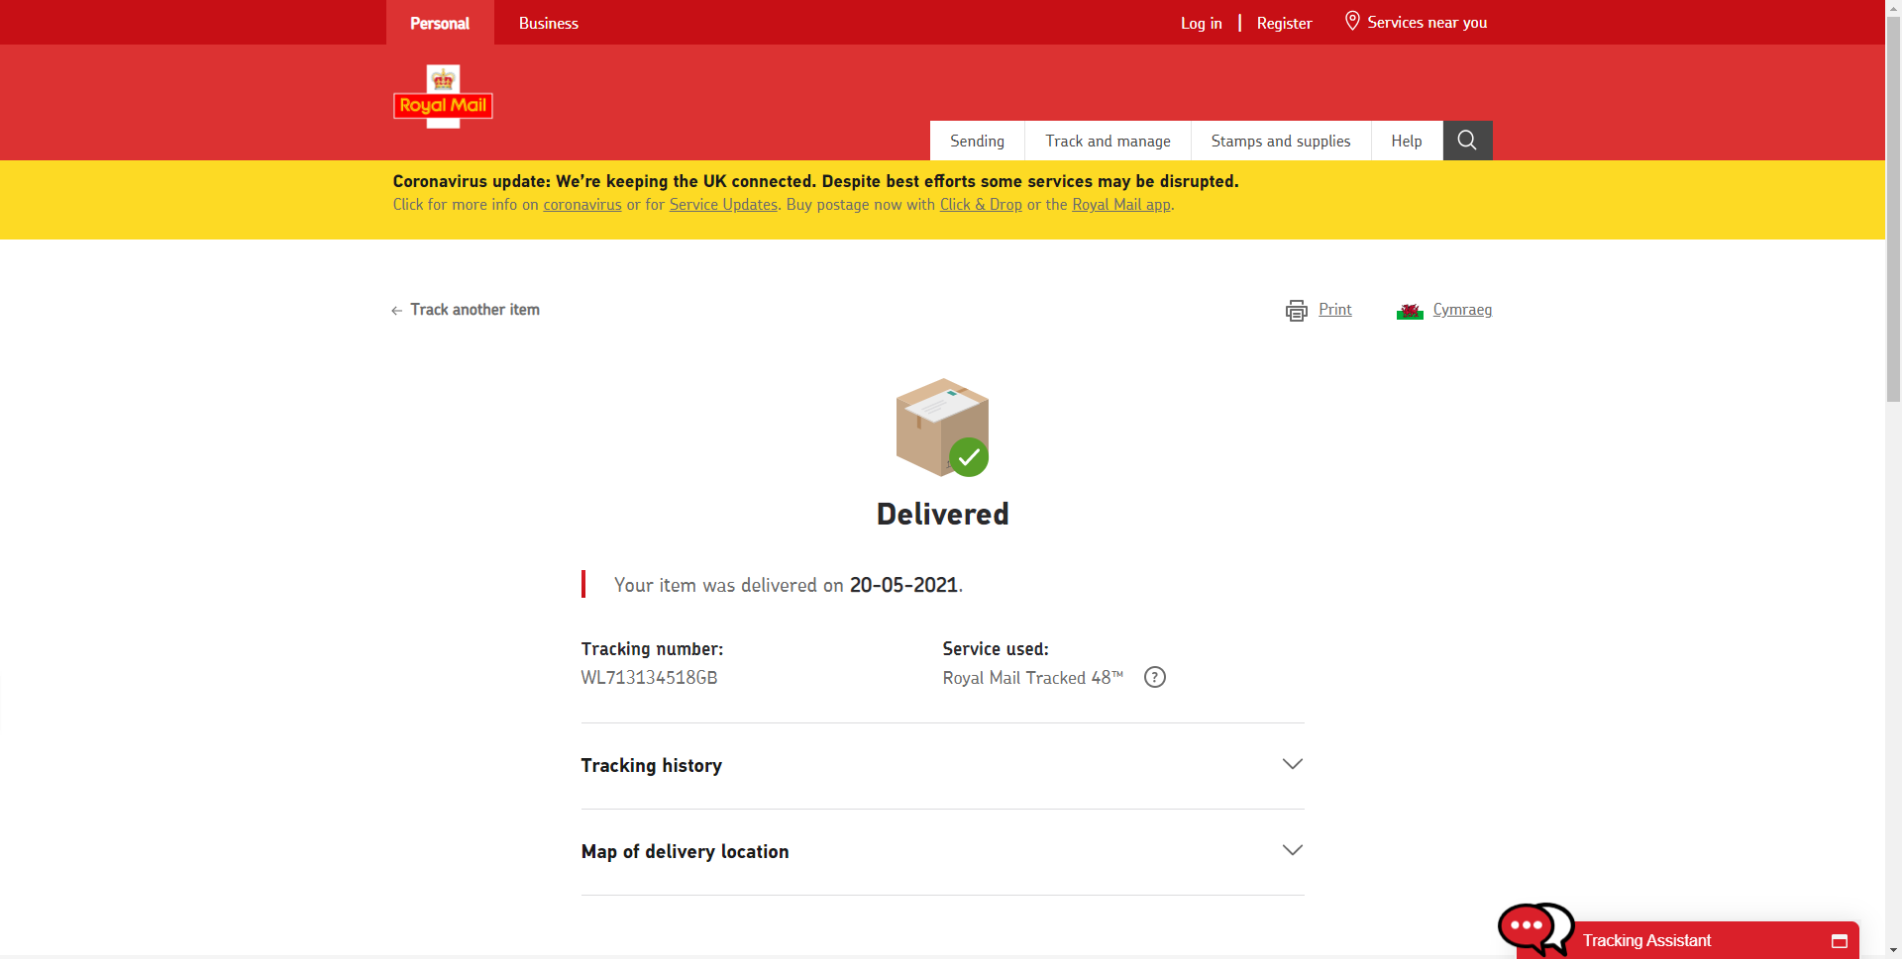The height and width of the screenshot is (959, 1902).
Task: Click the Welsh flag icon
Action: 1410,311
